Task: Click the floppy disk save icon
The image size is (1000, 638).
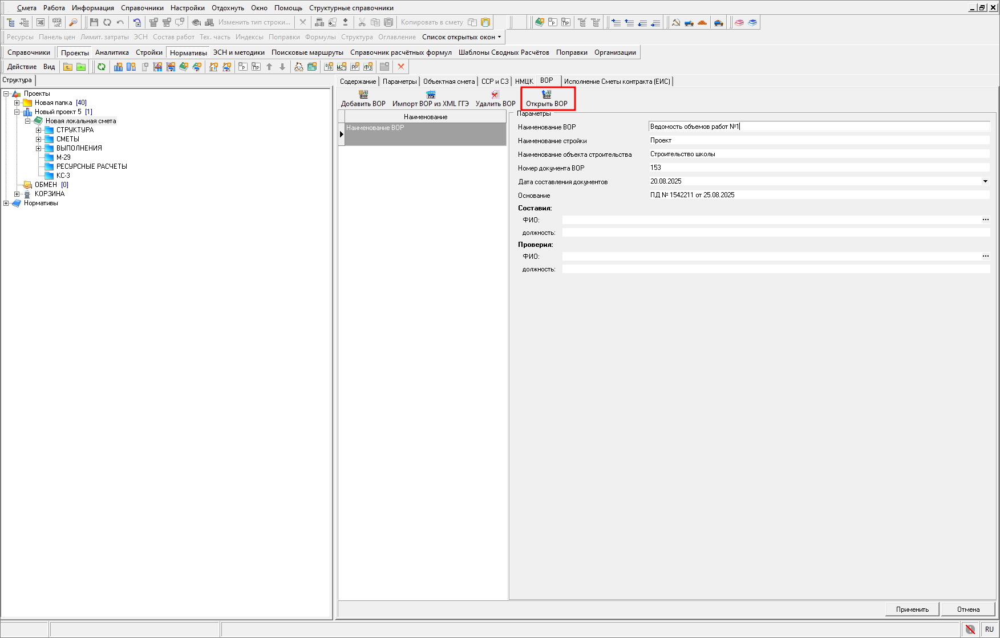Action: tap(94, 22)
